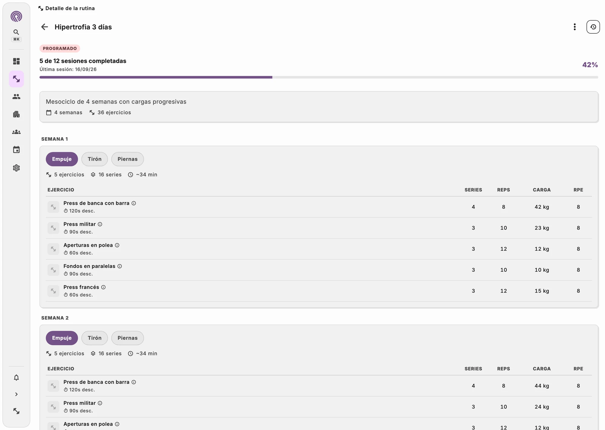Show info for Fondos en paralelas
The height and width of the screenshot is (430, 605).
(x=119, y=266)
